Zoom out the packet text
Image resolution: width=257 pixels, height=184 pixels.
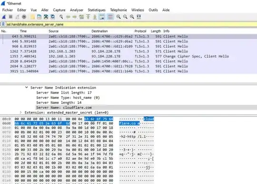[x=125, y=17]
